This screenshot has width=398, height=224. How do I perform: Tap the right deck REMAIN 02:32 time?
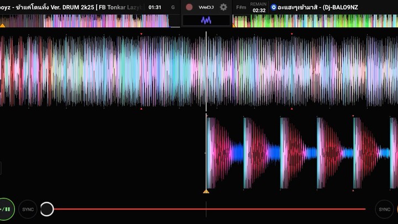258,7
